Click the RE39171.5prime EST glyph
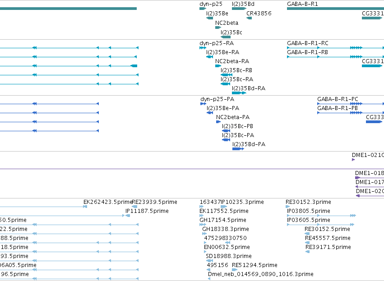This screenshot has height=281, width=384. [x=308, y=252]
